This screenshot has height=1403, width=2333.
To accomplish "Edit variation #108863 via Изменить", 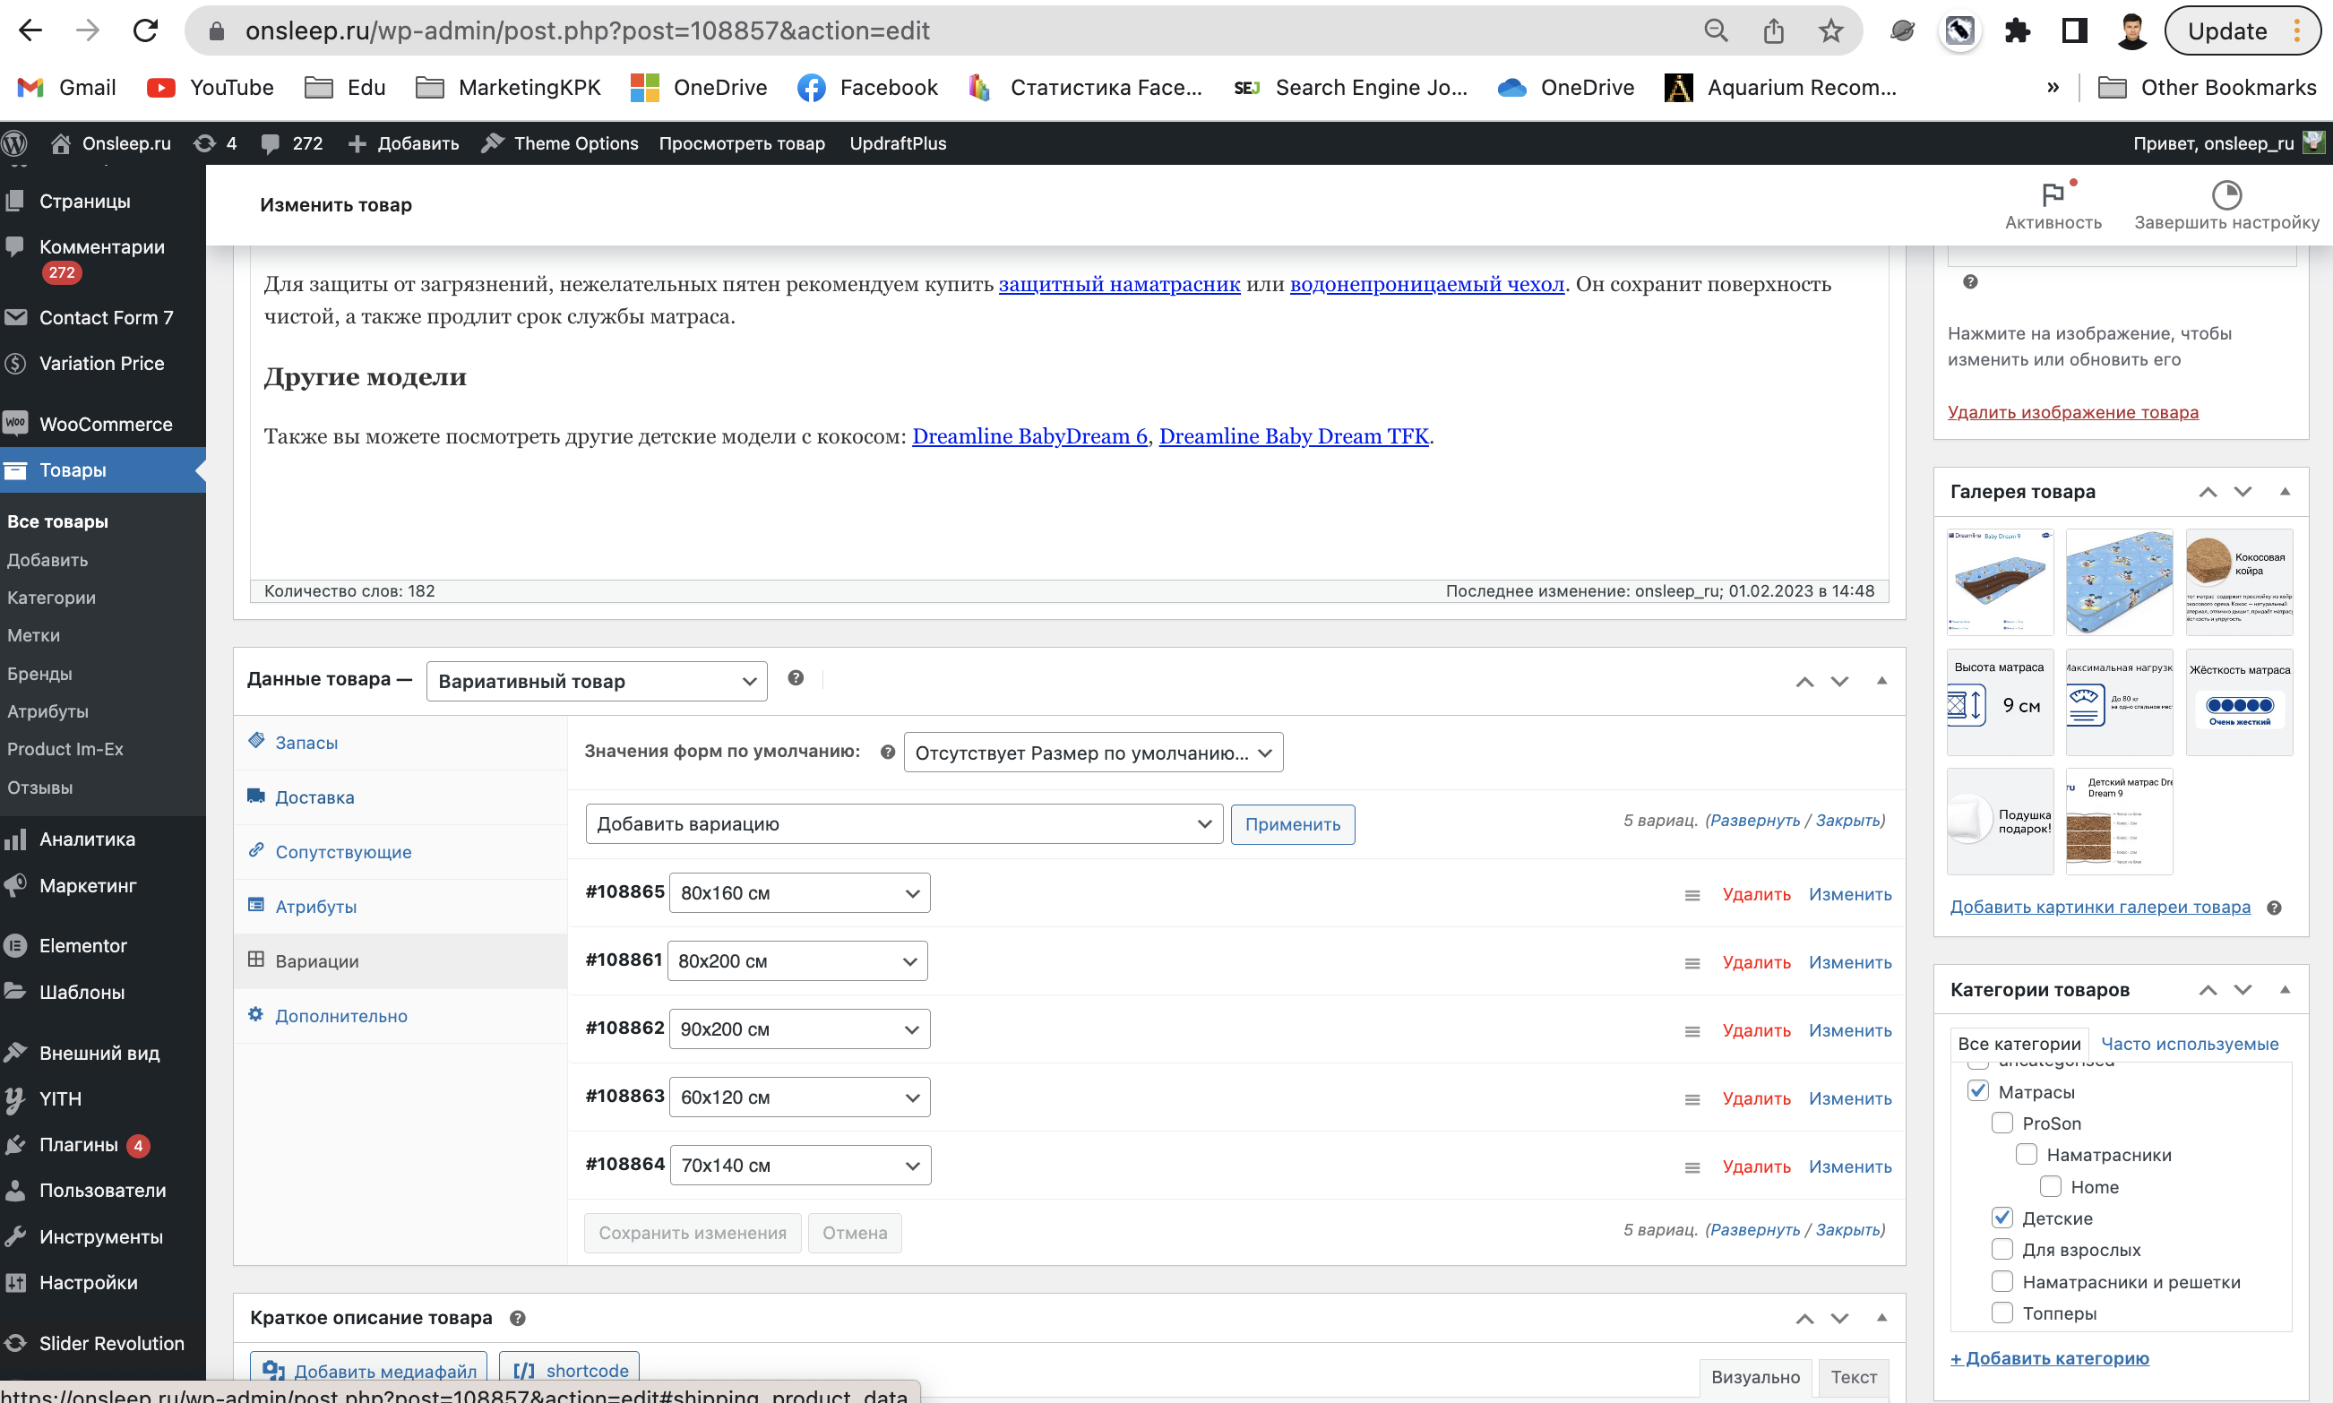I will pyautogui.click(x=1850, y=1098).
